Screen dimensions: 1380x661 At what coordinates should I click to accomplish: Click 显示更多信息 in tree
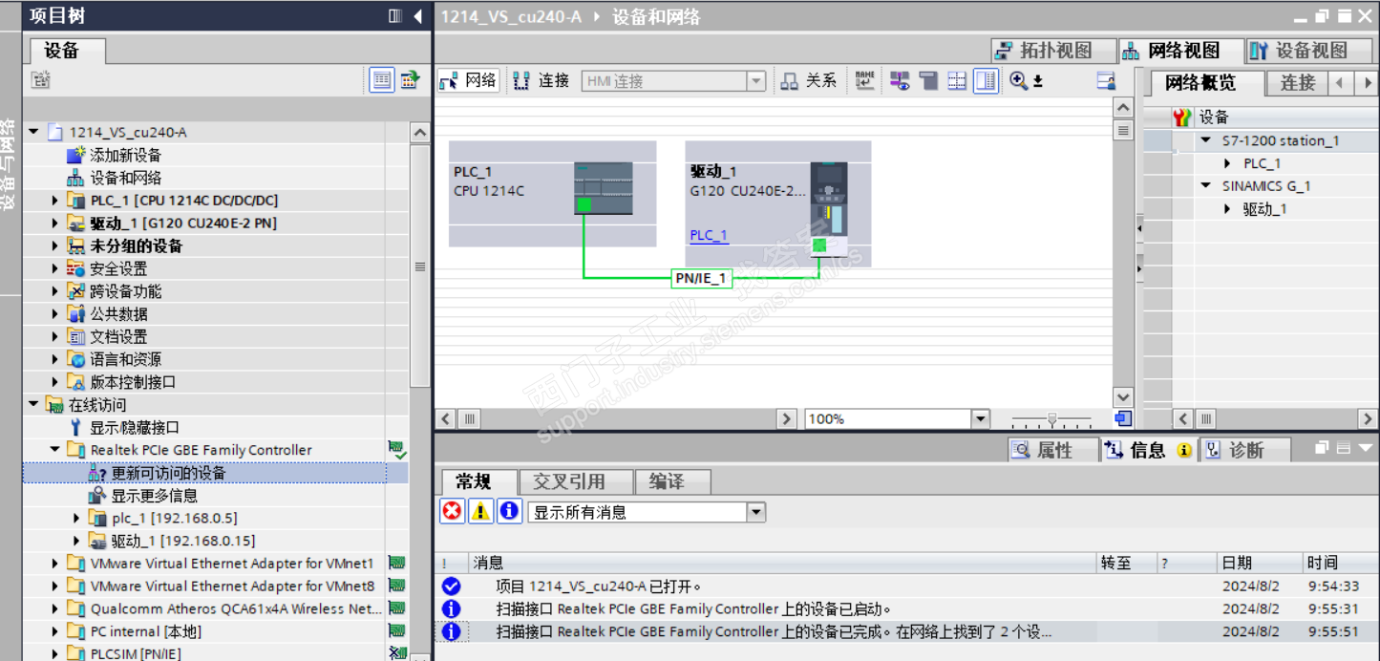click(x=155, y=496)
